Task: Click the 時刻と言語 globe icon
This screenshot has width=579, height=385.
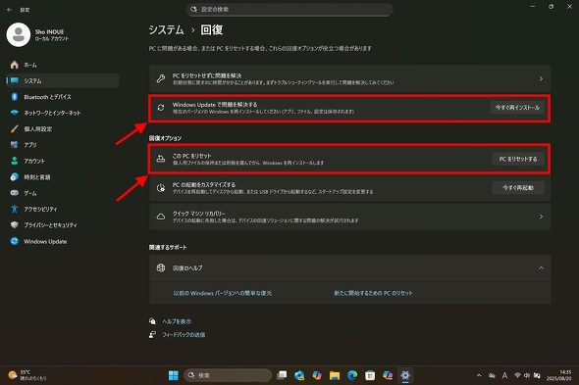Action: click(15, 177)
